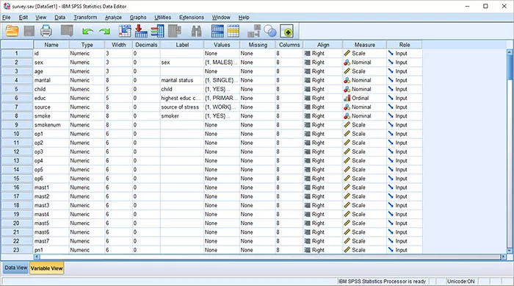Viewport: 514px width, 286px height.
Task: Click the variable name 'mast7'
Action: tap(42, 240)
